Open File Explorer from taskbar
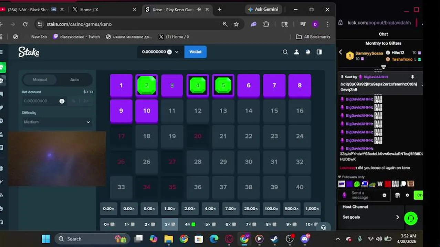This screenshot has height=247, width=440. click(168, 239)
